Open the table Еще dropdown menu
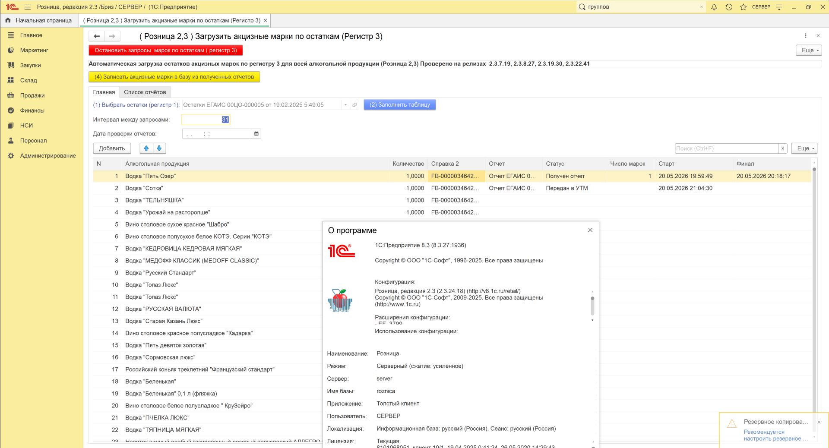The height and width of the screenshot is (448, 829). (804, 148)
